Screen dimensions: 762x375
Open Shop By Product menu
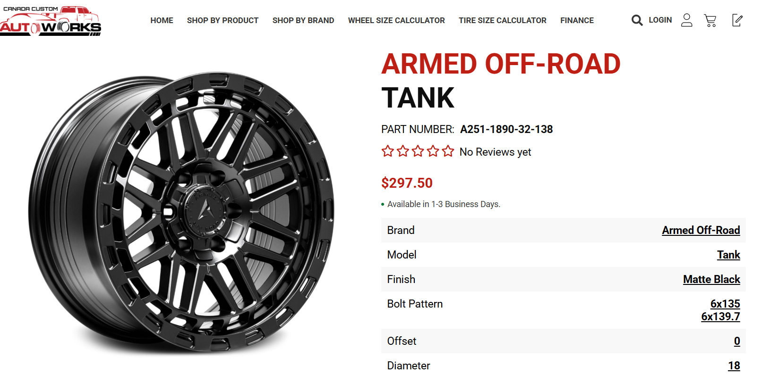click(x=223, y=21)
